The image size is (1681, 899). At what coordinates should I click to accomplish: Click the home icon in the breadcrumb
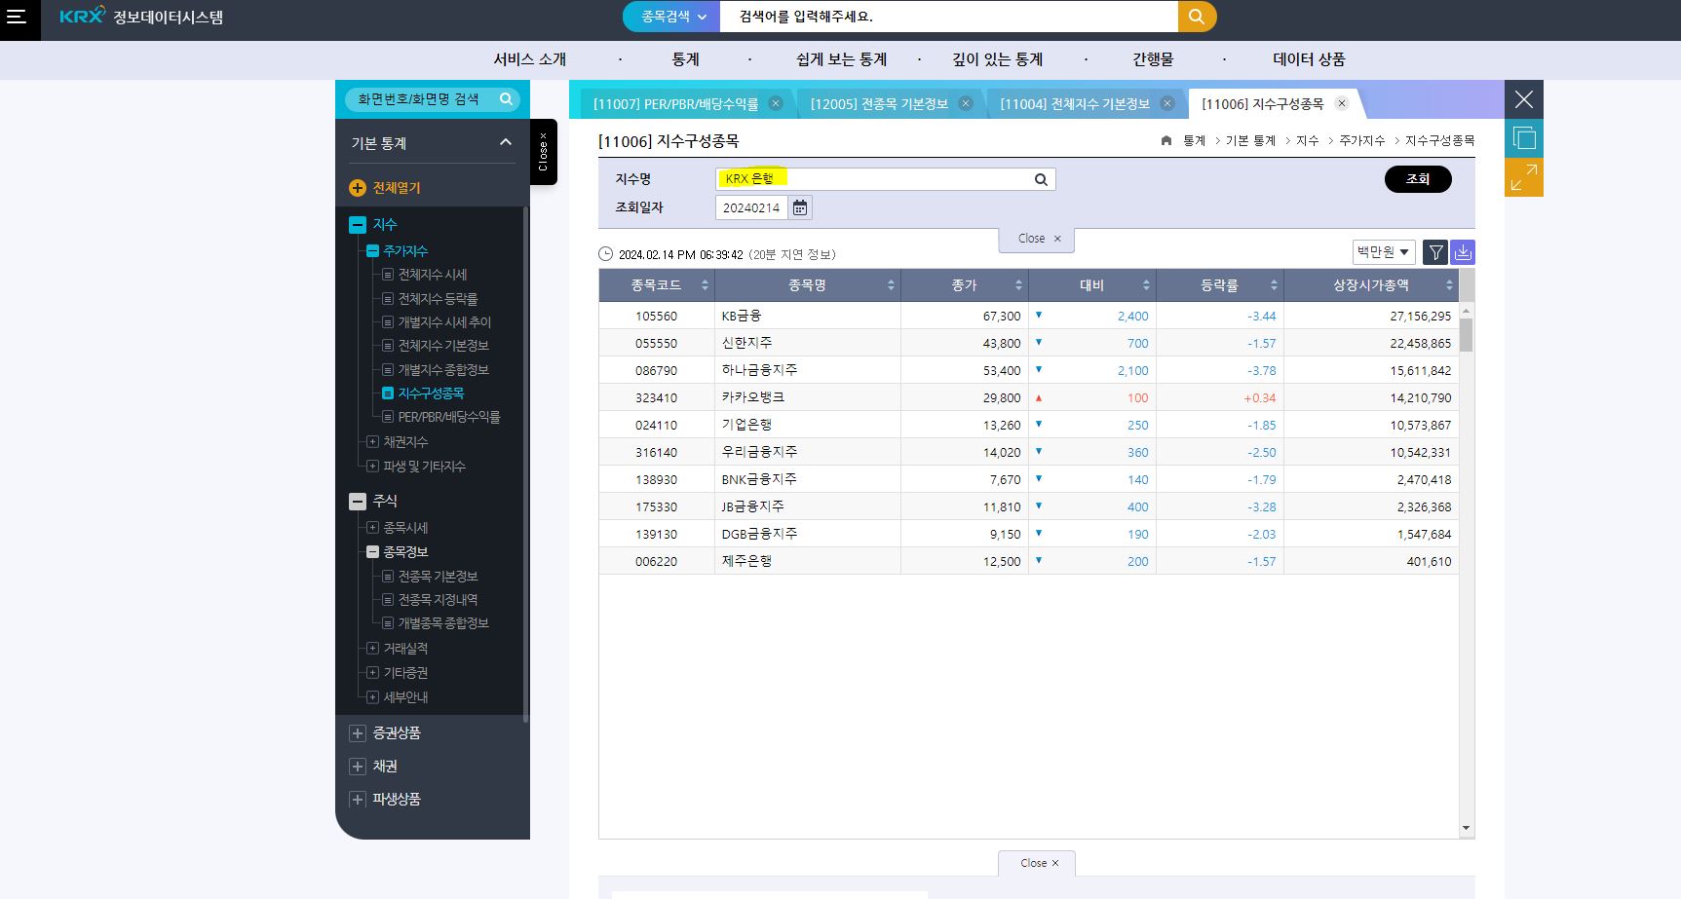pyautogui.click(x=1166, y=141)
